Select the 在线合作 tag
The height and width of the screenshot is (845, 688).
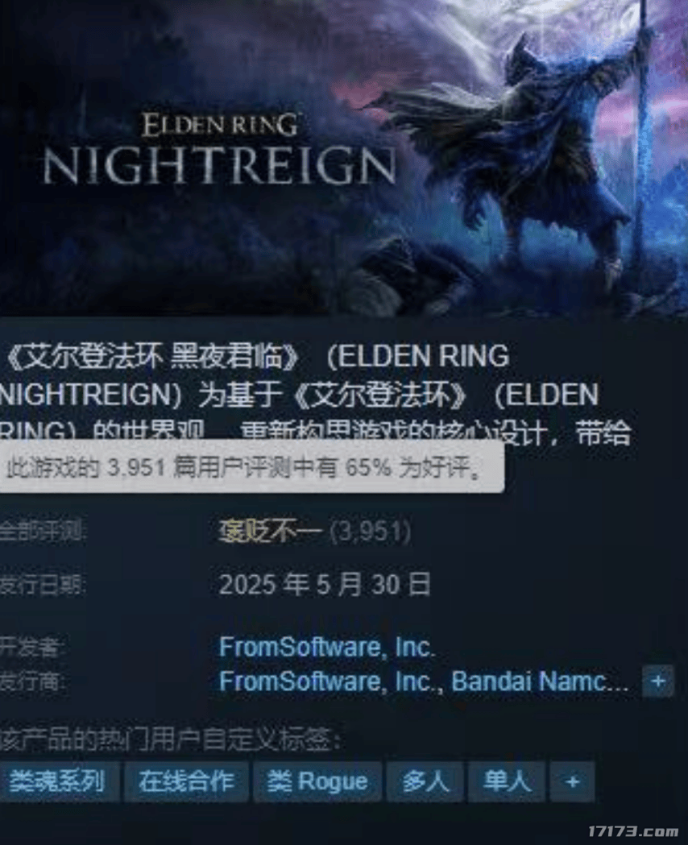point(186,781)
